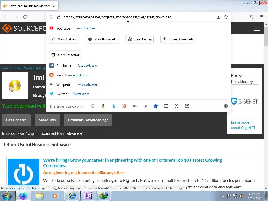Image resolution: width=268 pixels, height=201 pixels.
Task: Click Firefox taskbar icon
Action: pyautogui.click(x=23, y=196)
